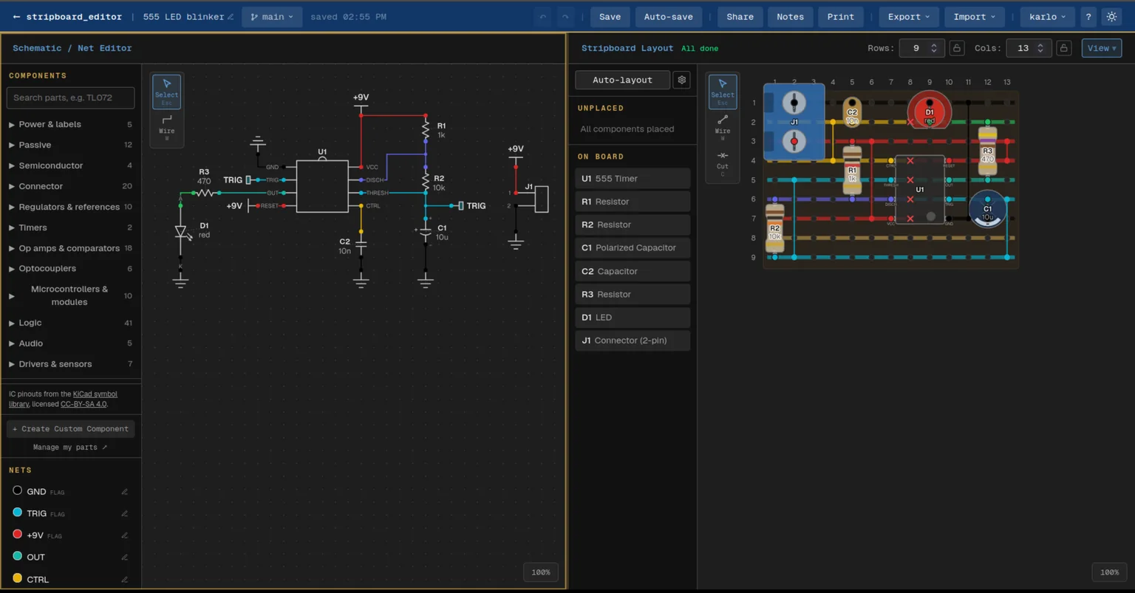This screenshot has height=593, width=1135.
Task: Open Auto-layout settings gear
Action: click(x=681, y=80)
